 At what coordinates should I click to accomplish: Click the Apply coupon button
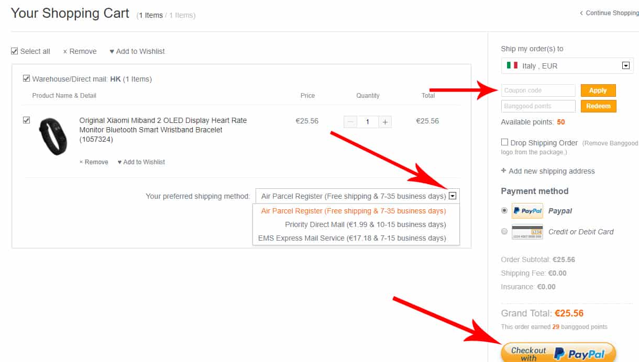click(x=598, y=90)
